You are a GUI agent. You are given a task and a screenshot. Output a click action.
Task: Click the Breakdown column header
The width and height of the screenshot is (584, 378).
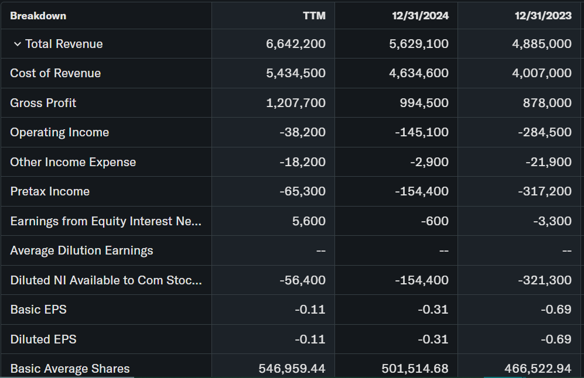coord(38,16)
